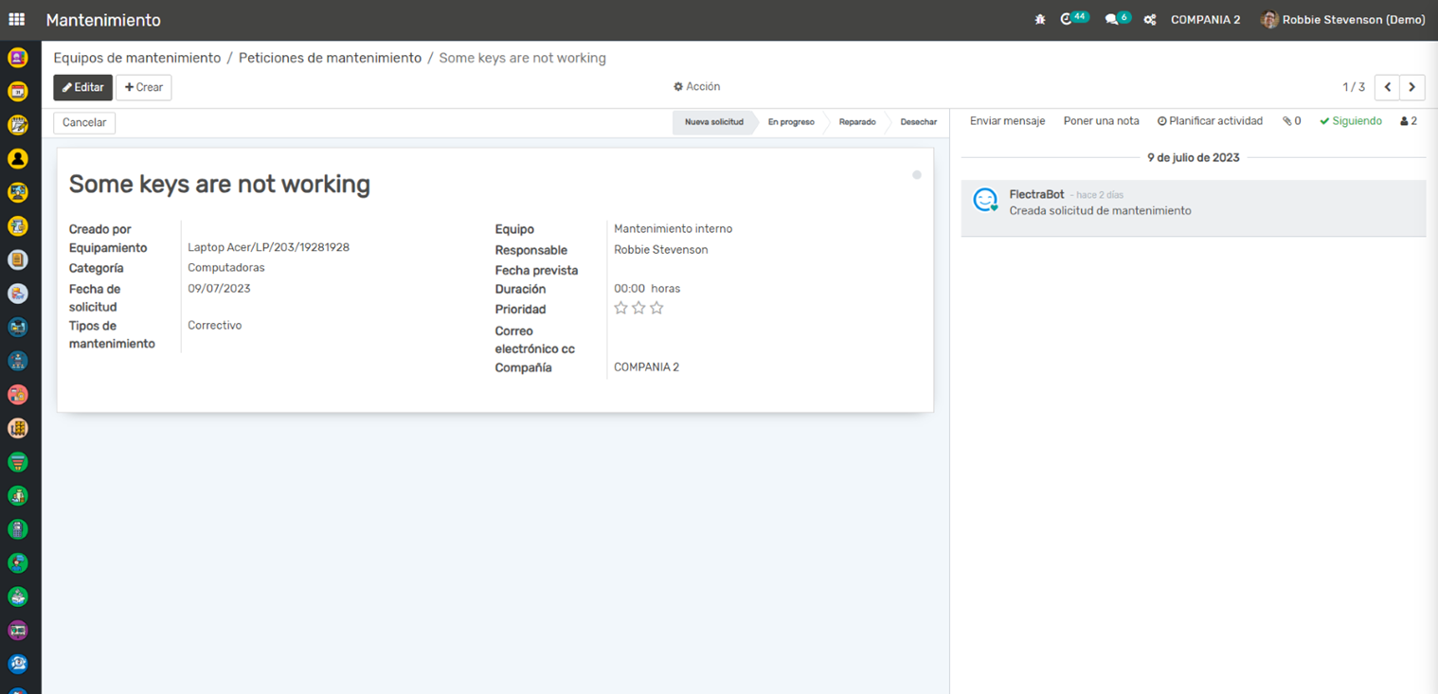
Task: Open the apps grid menu
Action: pyautogui.click(x=17, y=19)
